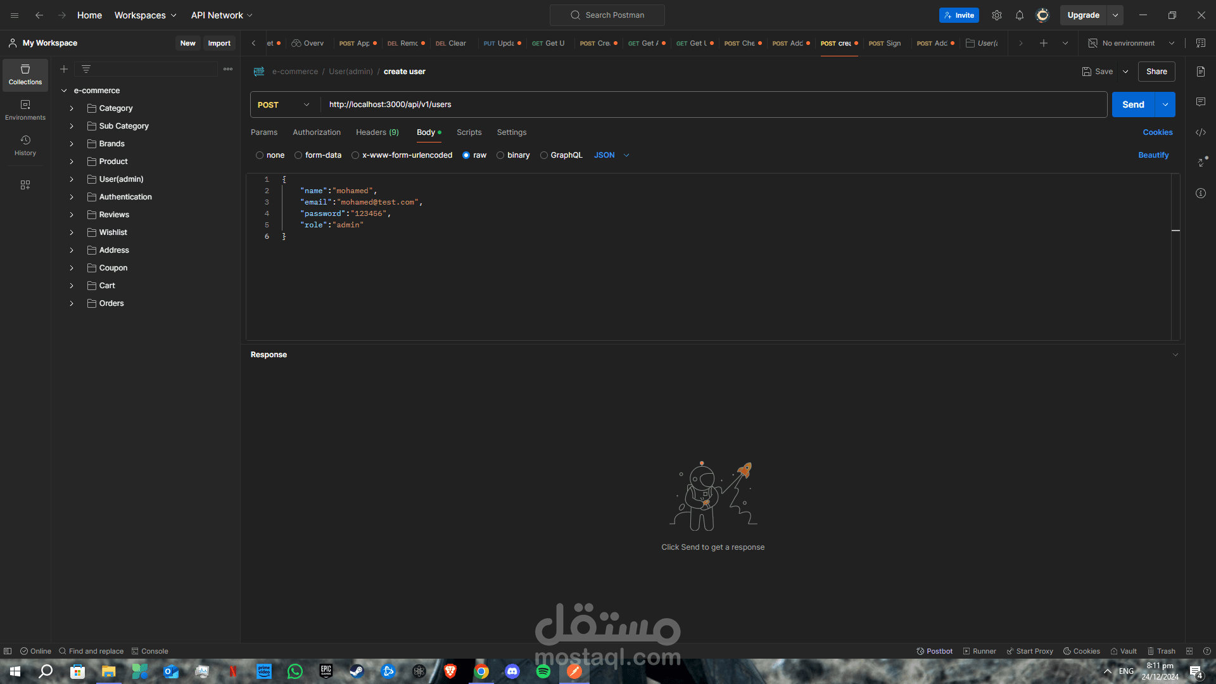Select the x-www-form-urlencoded body radio
Screen dimensions: 1216x684
pos(355,155)
